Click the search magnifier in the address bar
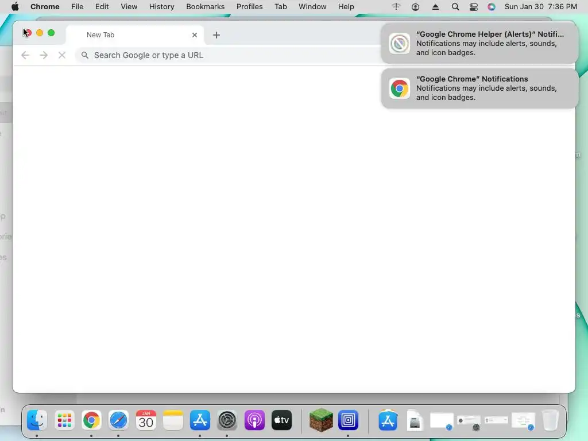 click(85, 55)
